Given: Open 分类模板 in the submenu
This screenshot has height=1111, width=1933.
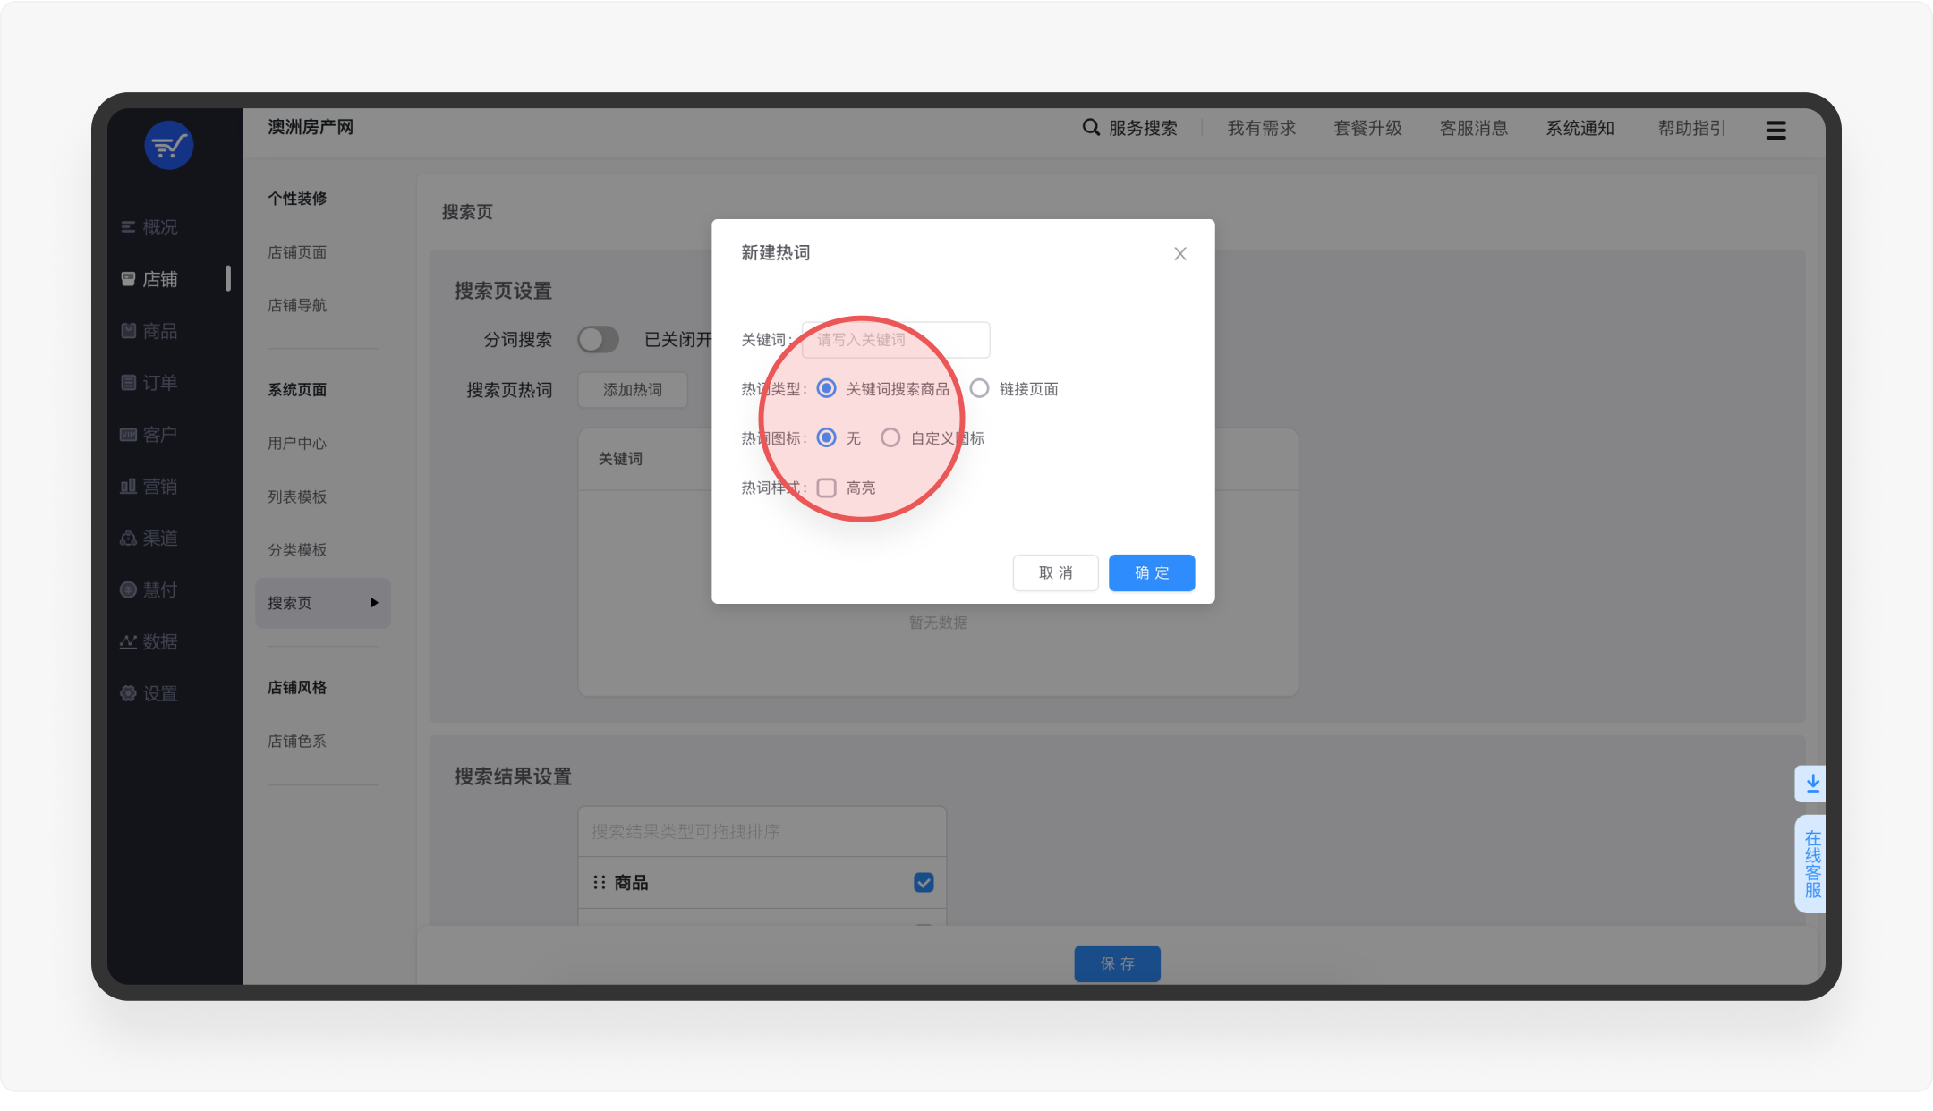Looking at the screenshot, I should [x=297, y=549].
